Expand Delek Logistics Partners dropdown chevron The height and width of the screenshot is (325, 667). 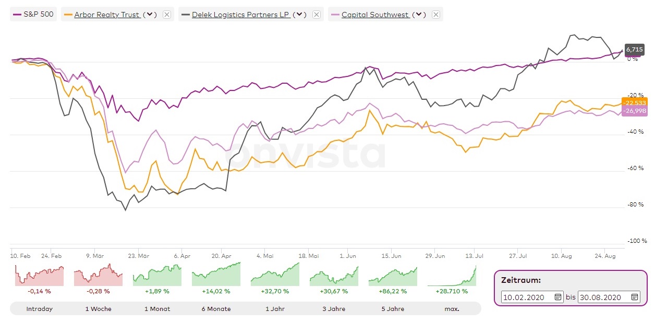click(299, 15)
